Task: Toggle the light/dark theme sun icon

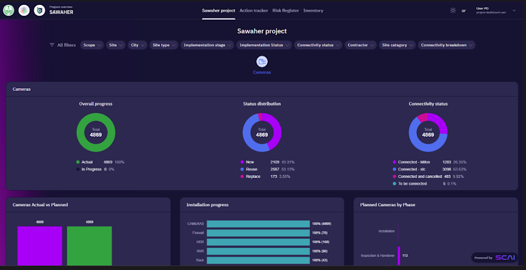Action: coord(453,11)
